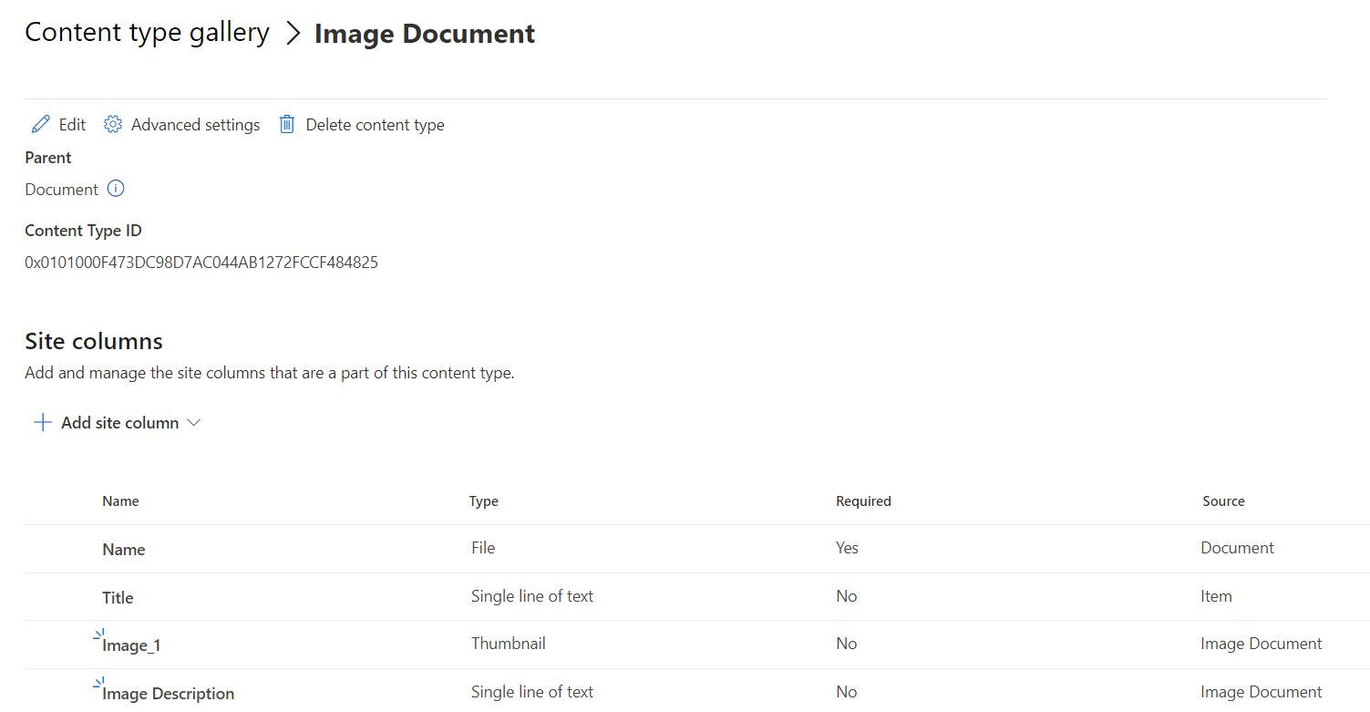Click the info icon next to Document parent
Screen dimensions: 1370x712
pyautogui.click(x=116, y=189)
